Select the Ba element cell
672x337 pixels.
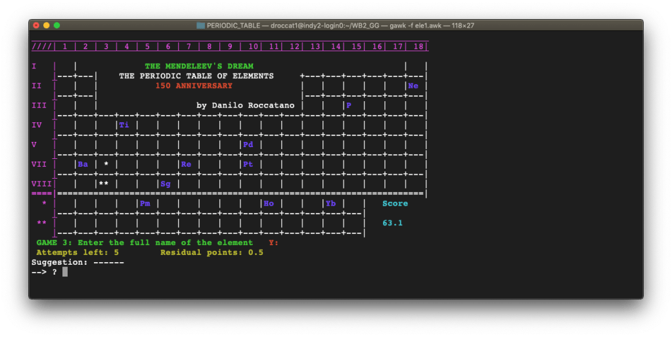(83, 164)
